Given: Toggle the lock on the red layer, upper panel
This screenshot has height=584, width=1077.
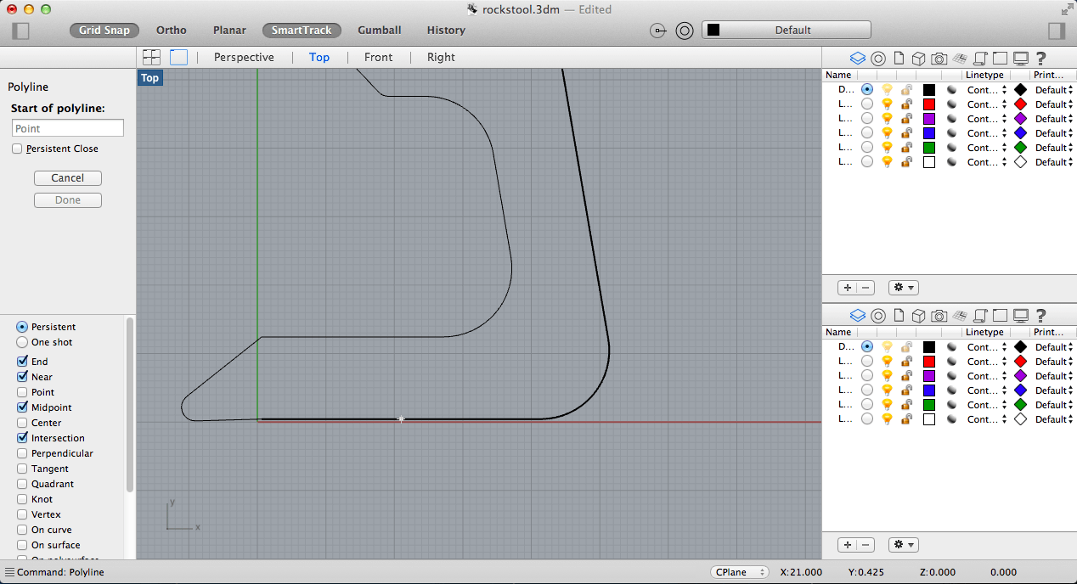Looking at the screenshot, I should click(907, 104).
